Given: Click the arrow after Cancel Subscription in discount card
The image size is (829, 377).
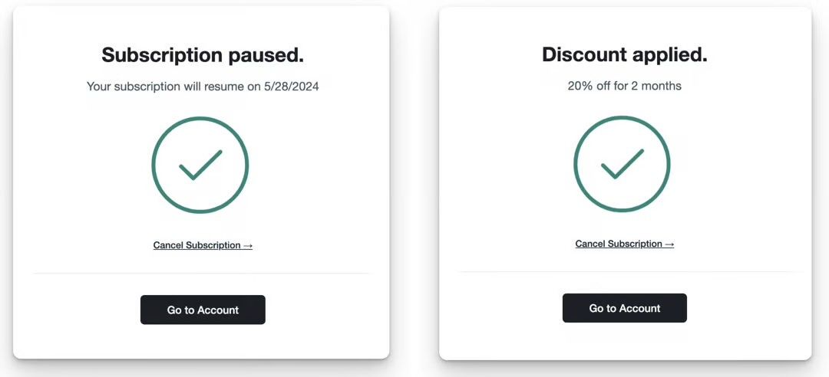Looking at the screenshot, I should click(669, 244).
